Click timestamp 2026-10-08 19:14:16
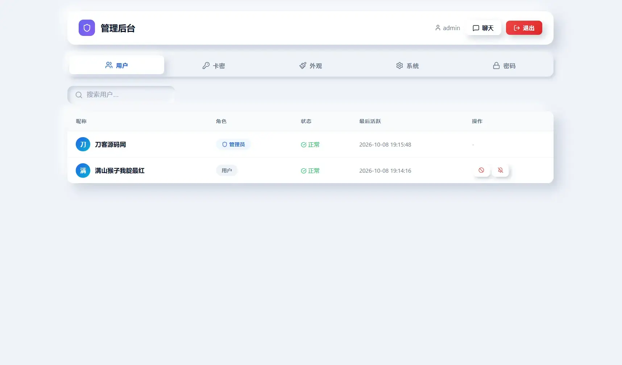 coord(385,171)
